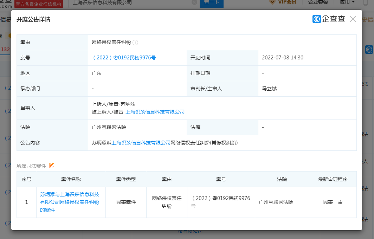Click the 序号 column header
This screenshot has width=374, height=239.
coord(26,179)
